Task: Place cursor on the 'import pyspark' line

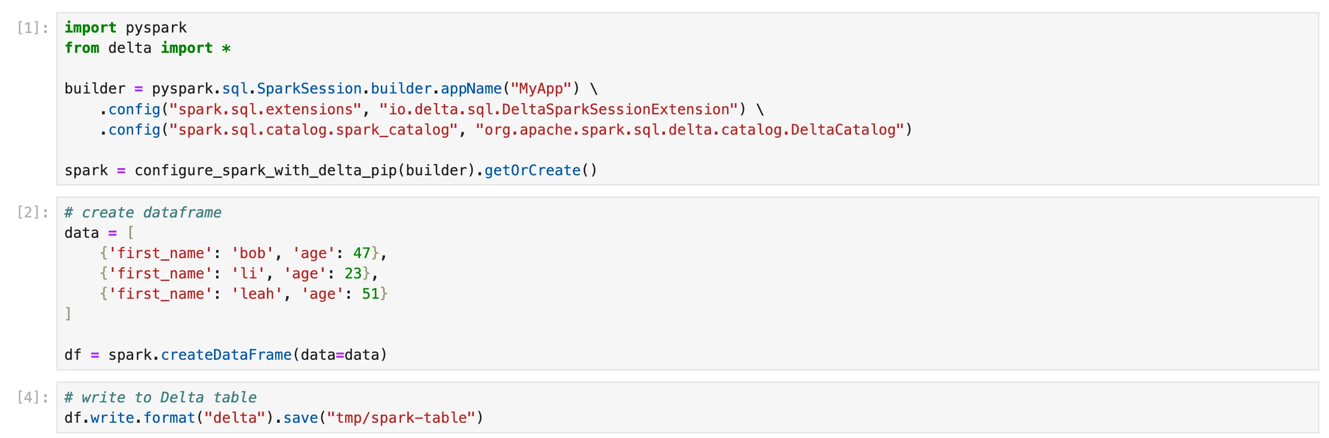Action: point(126,28)
